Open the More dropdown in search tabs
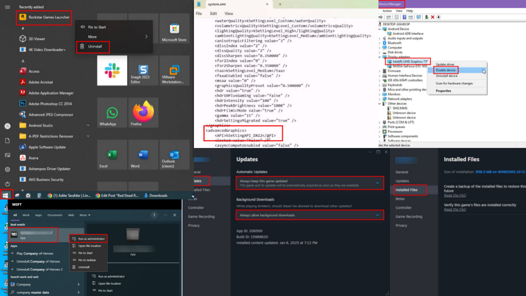Viewport: 526px width, 296px height. tap(85, 215)
